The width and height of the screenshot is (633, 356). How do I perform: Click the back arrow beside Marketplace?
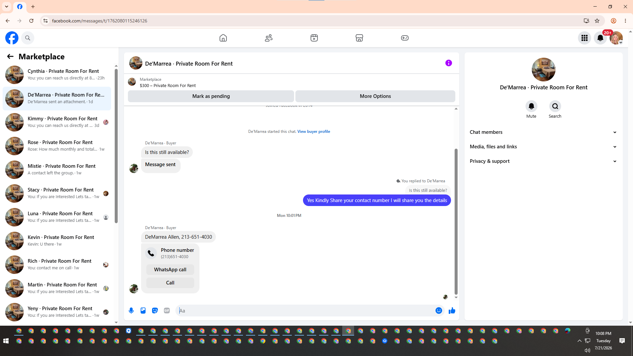(10, 57)
